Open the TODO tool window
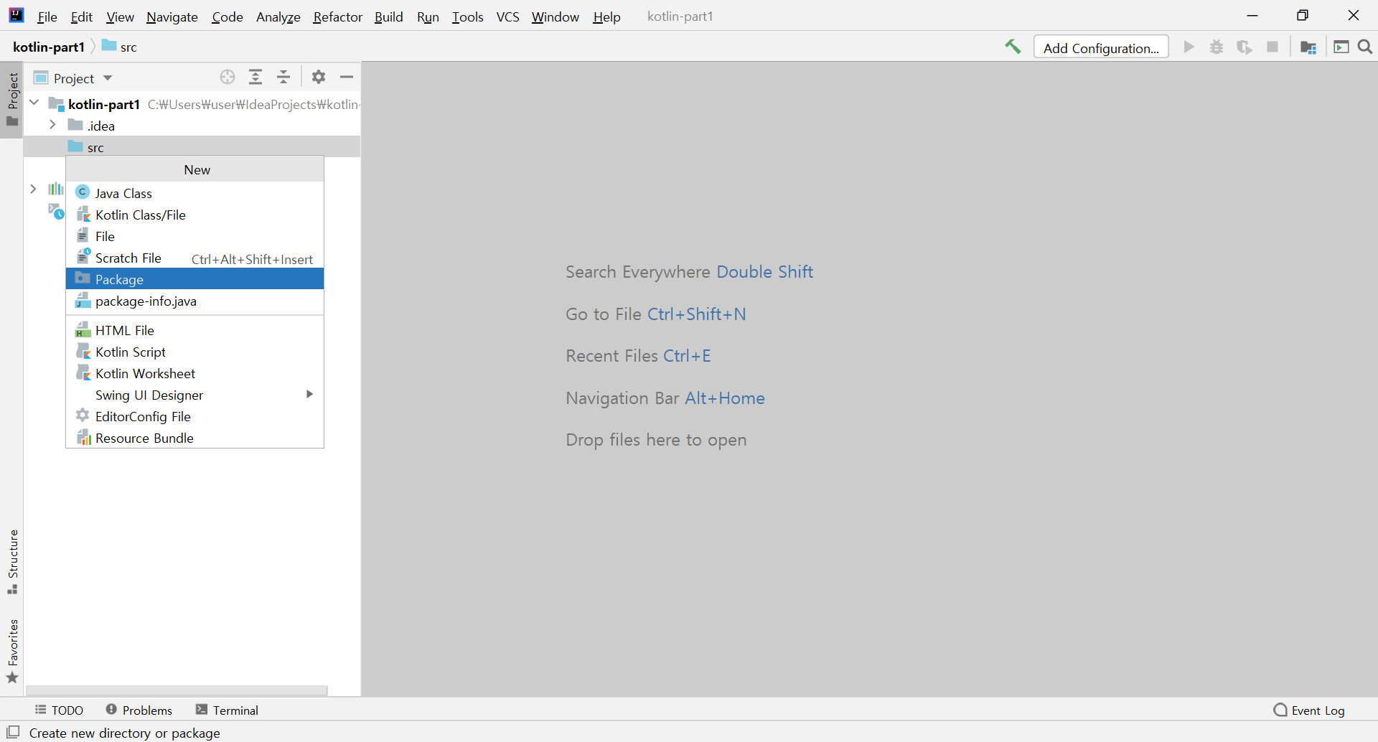This screenshot has width=1378, height=742. (59, 710)
